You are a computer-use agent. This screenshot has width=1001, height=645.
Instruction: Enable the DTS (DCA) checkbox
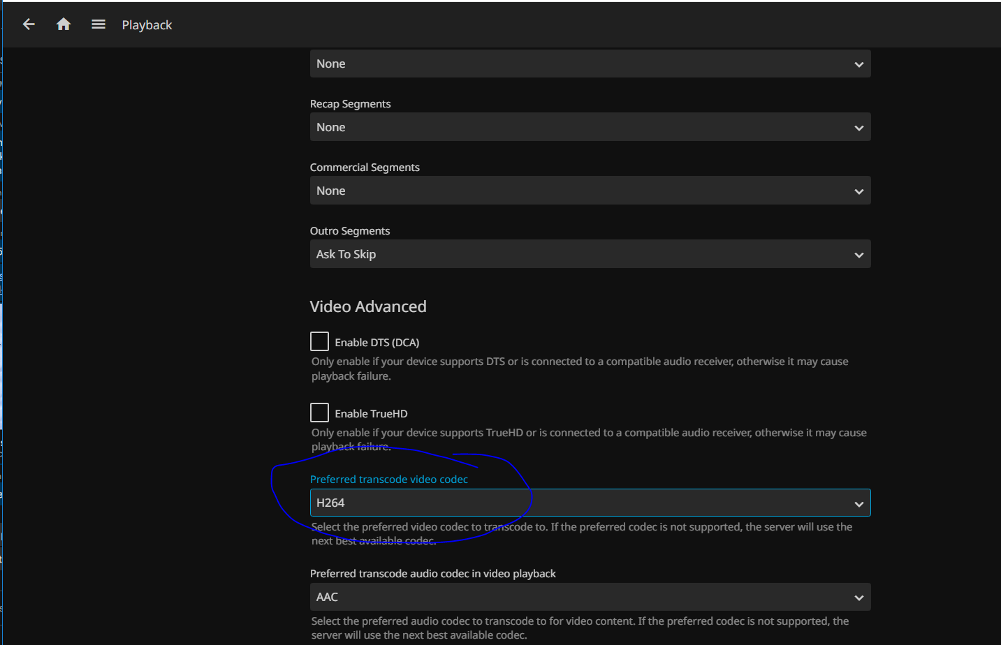[x=319, y=341]
